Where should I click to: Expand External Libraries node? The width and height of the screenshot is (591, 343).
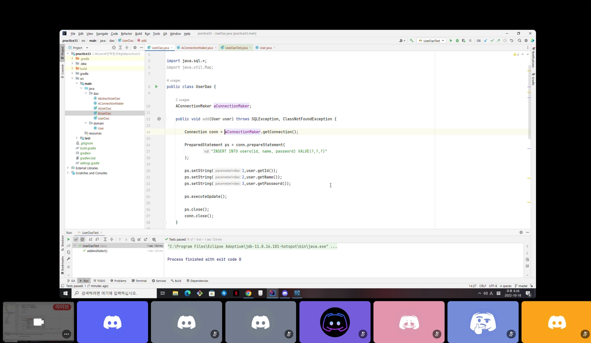point(68,168)
